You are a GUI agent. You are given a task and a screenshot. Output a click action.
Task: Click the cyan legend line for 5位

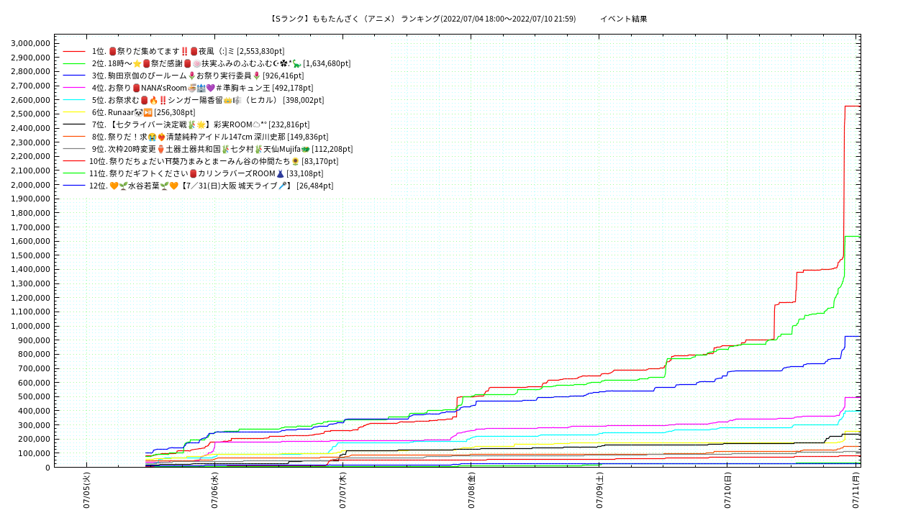click(74, 100)
